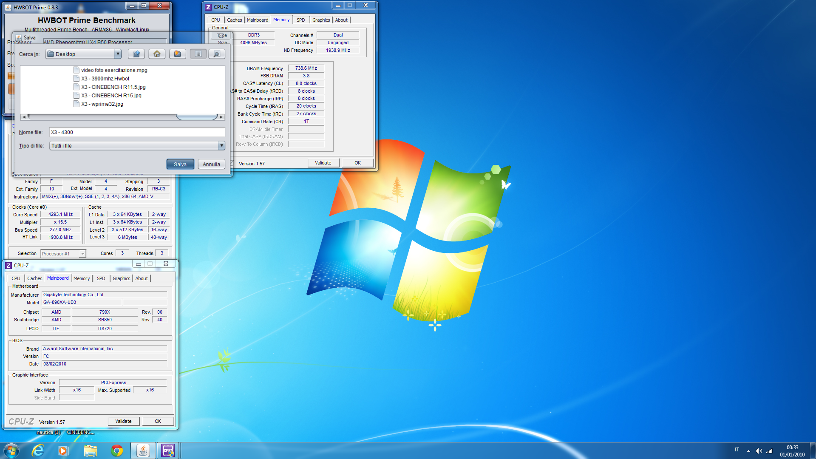This screenshot has width=816, height=459.
Task: Switch to details view in Salva dialog
Action: [x=216, y=54]
